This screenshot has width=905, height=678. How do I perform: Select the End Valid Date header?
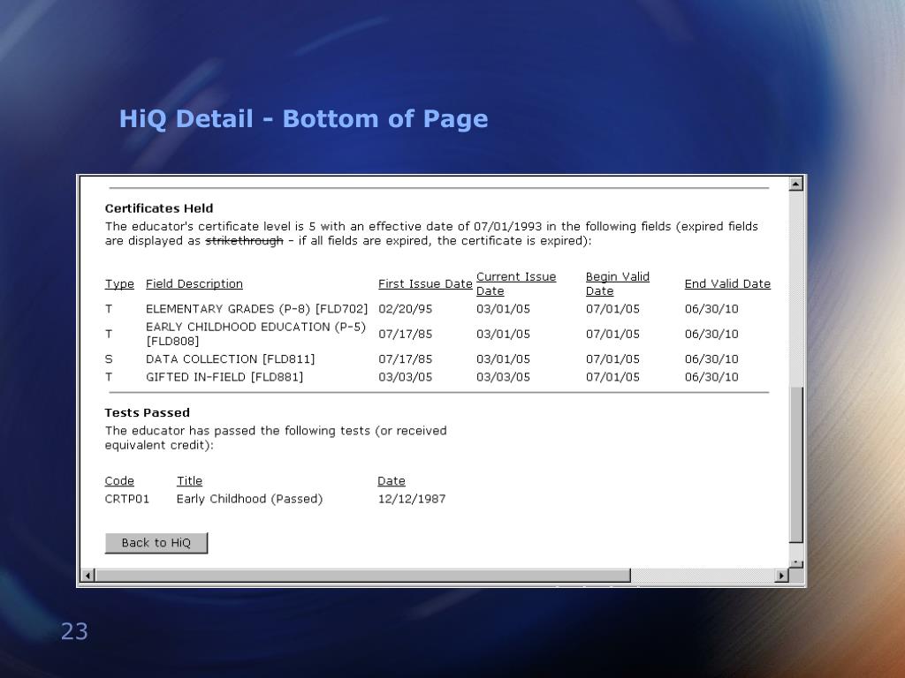(x=727, y=284)
